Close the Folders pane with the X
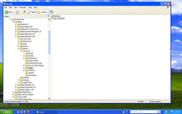 pos(48,16)
